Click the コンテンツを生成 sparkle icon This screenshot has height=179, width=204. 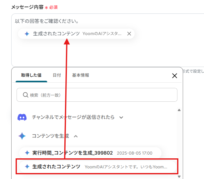[x=22, y=136]
